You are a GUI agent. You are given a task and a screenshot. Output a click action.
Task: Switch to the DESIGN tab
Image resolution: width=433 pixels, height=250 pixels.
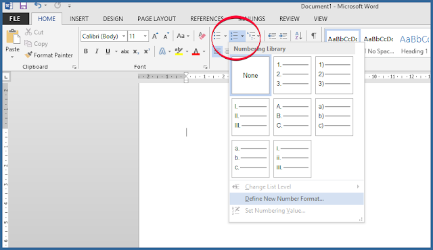113,19
